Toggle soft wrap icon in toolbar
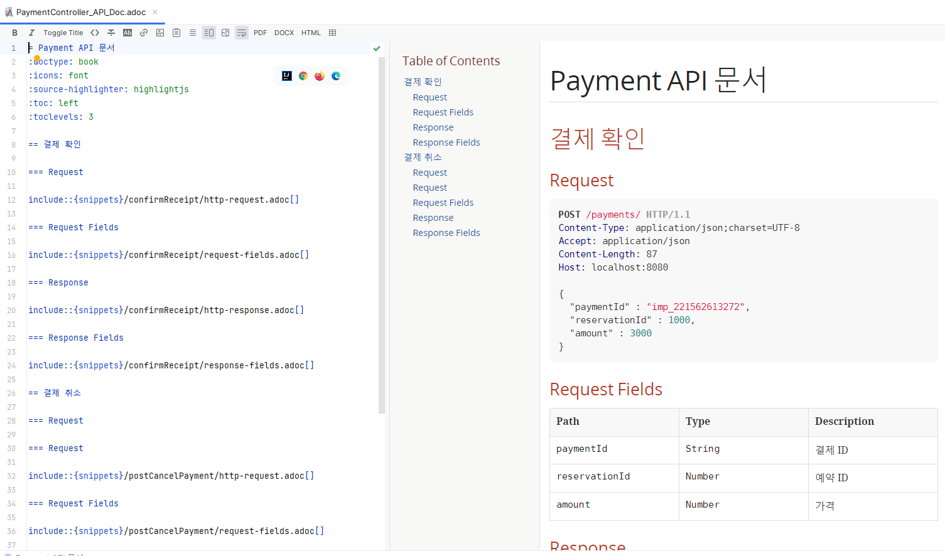This screenshot has width=945, height=556. (x=242, y=33)
